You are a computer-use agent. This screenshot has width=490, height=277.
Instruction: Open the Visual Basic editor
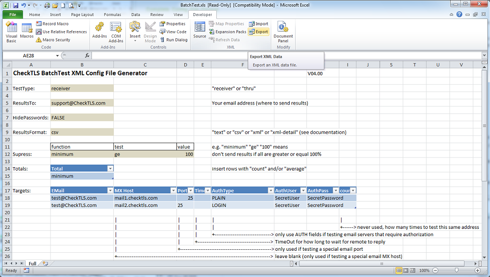[11, 32]
